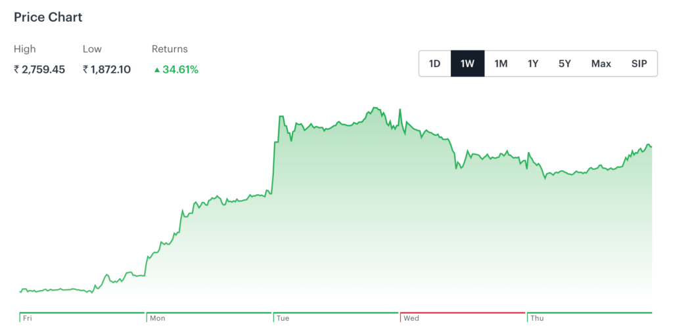Switch to the SIP tab
Viewport: 673px width, 330px height.
tap(639, 64)
